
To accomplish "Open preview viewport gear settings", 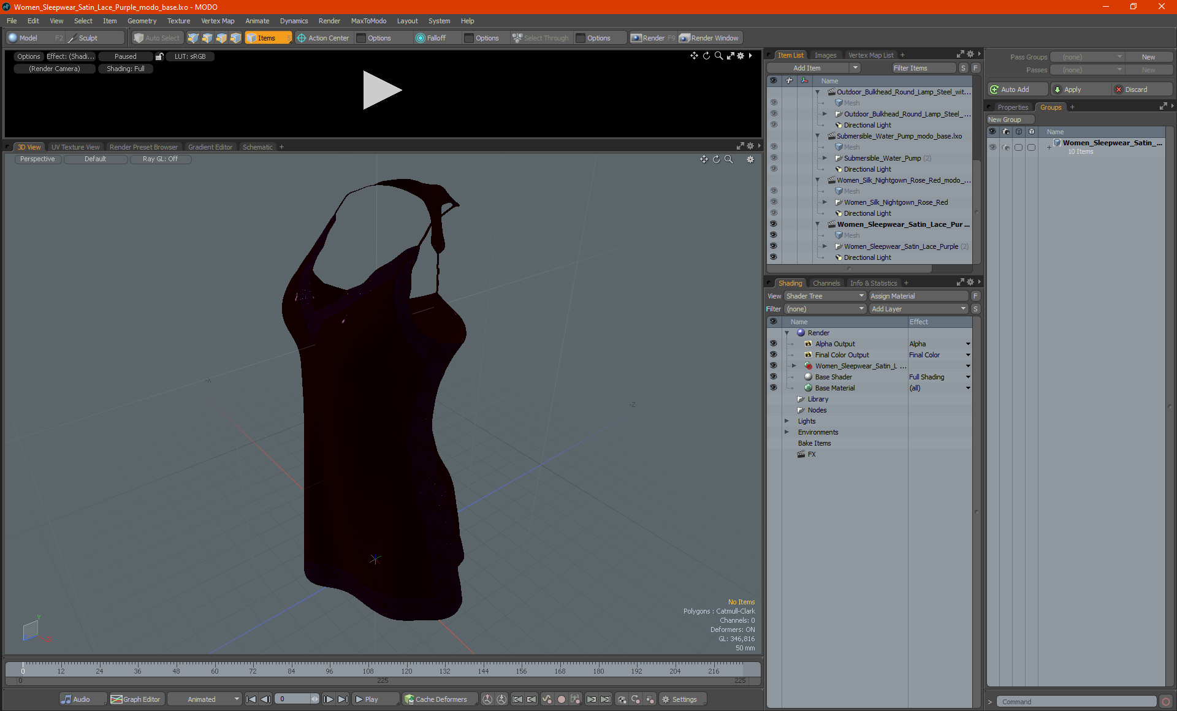I will (741, 56).
